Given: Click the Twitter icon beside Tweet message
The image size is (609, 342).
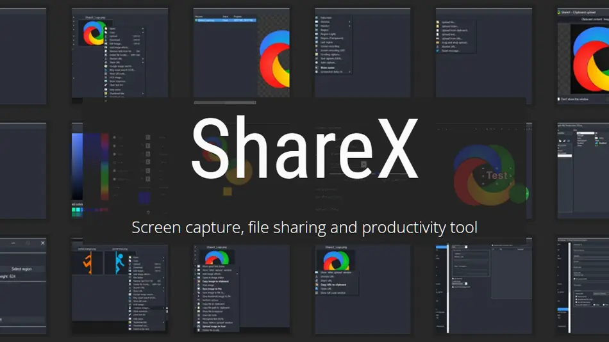Looking at the screenshot, I should (437, 51).
